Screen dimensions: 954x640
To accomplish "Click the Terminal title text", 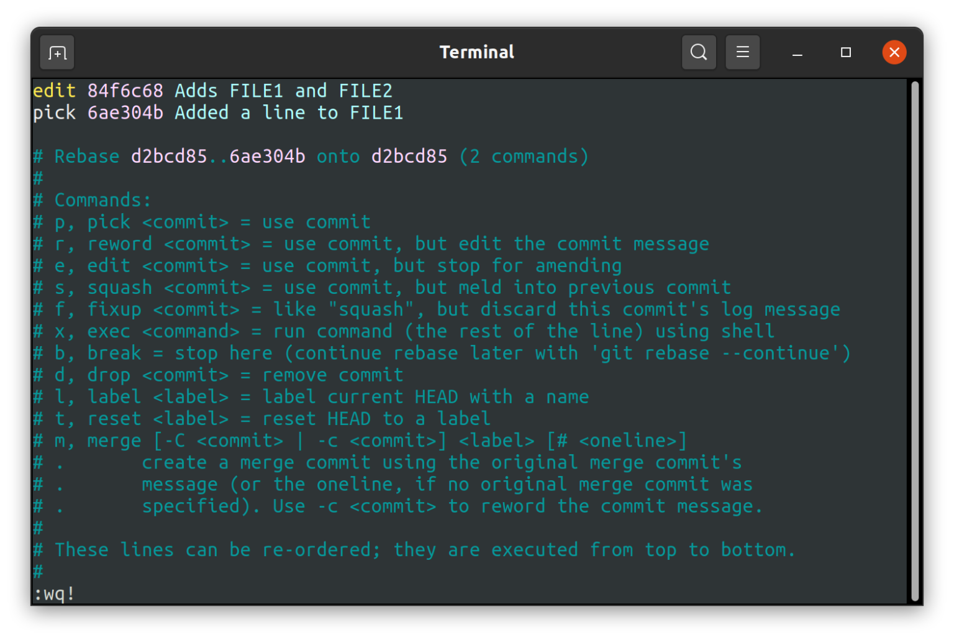I will (x=476, y=52).
